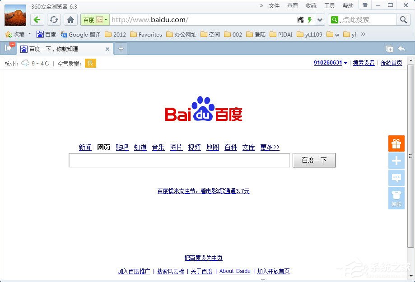Click the page refresh icon
415x282 pixels.
point(54,20)
